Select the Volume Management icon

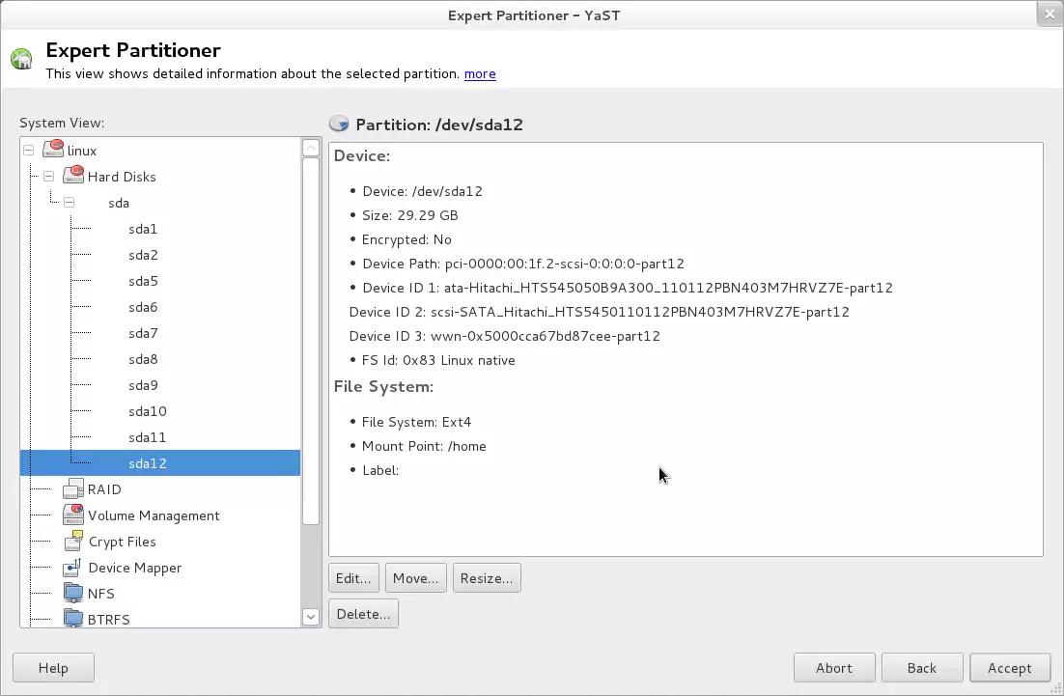click(x=73, y=515)
